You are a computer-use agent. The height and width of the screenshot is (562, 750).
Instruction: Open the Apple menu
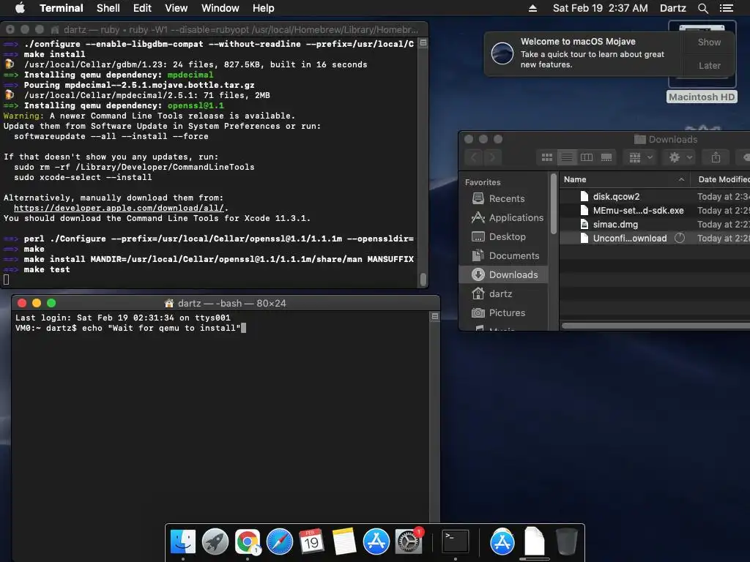point(20,7)
